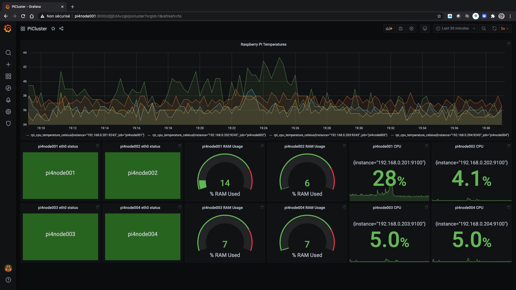Click the Share dashboard button
The height and width of the screenshot is (290, 516).
[x=61, y=28]
